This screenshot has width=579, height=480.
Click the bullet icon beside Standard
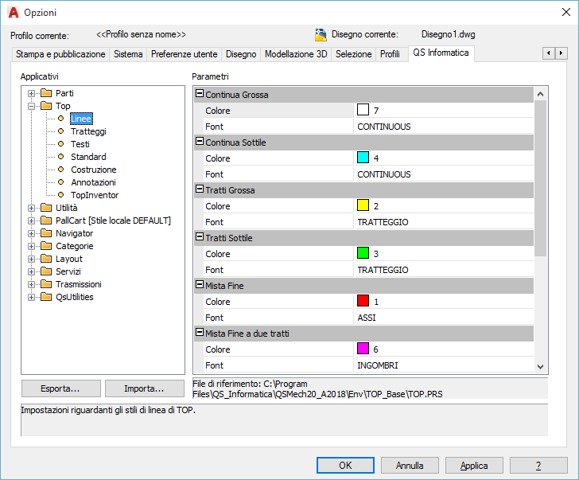click(x=61, y=157)
